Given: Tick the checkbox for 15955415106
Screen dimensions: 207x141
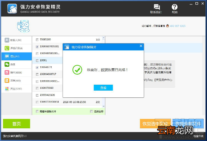Looking at the screenshot, I should coord(37,95).
